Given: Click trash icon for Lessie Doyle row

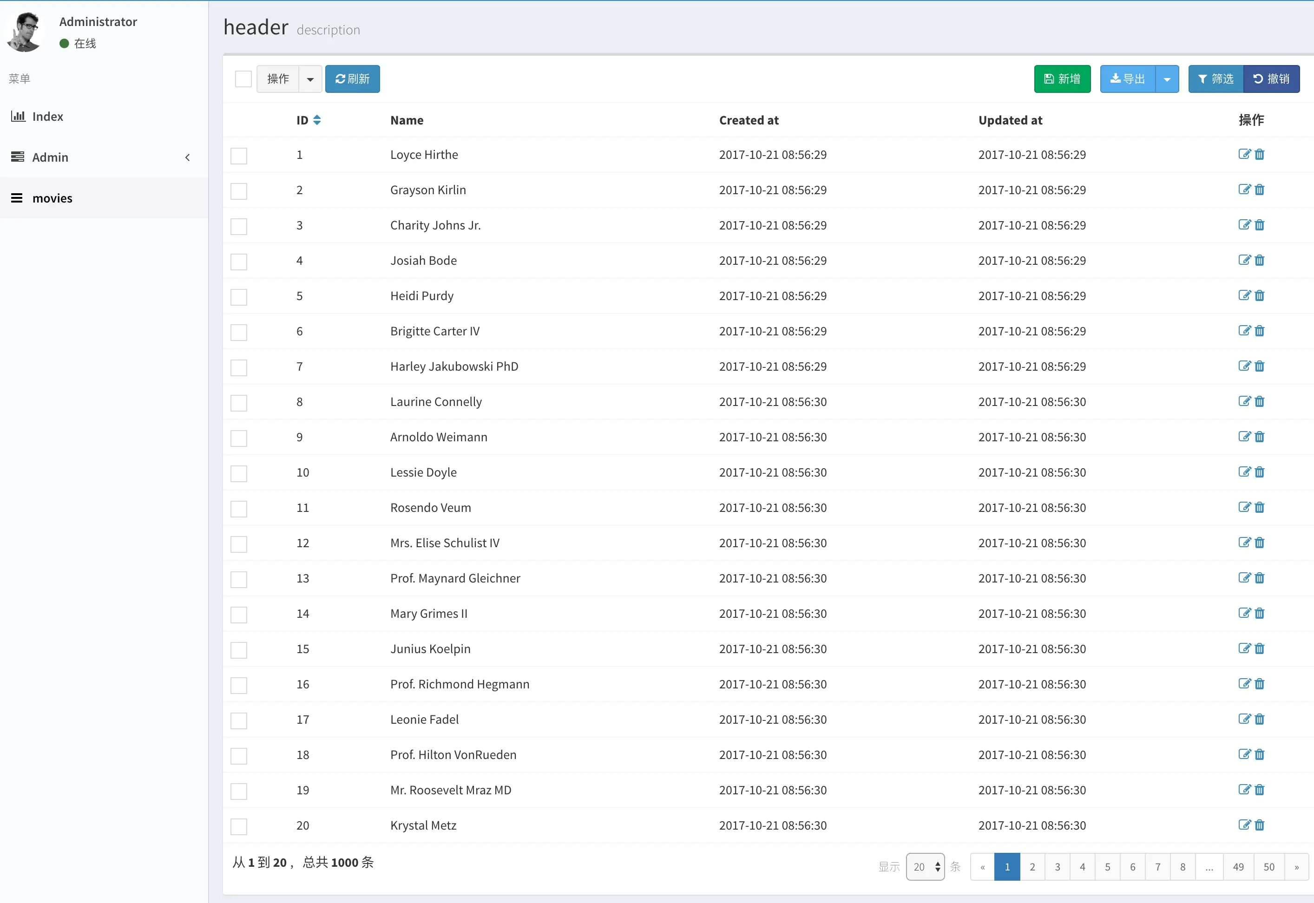Looking at the screenshot, I should click(1260, 472).
